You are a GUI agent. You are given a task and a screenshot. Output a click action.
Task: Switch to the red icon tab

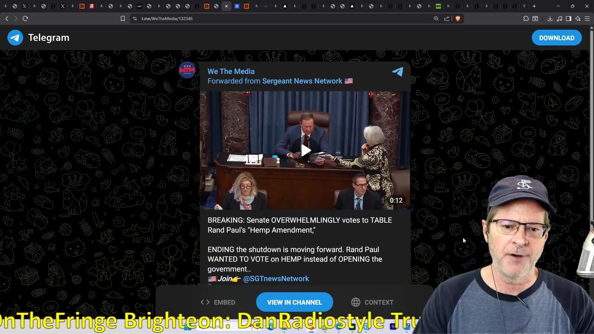(x=91, y=6)
